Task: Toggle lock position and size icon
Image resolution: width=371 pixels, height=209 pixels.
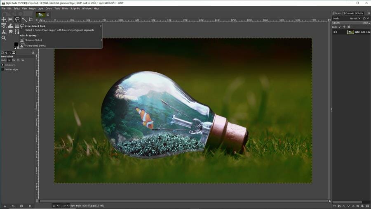Action: (x=344, y=27)
